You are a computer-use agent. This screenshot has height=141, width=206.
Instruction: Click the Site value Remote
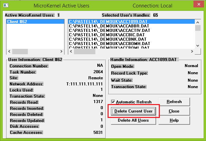(96, 78)
